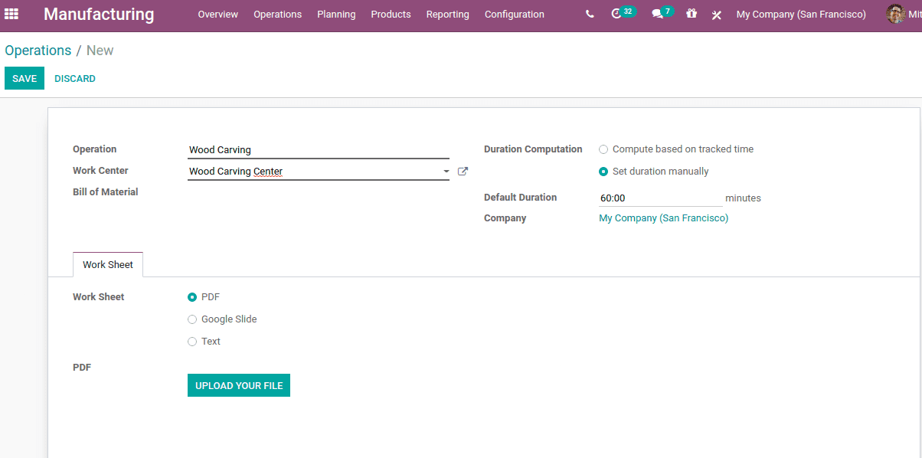The height and width of the screenshot is (458, 922).
Task: Choose Text work sheet type
Action: tap(192, 342)
